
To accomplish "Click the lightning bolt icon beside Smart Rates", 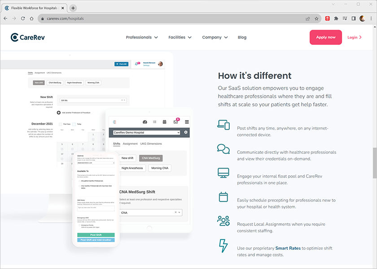I will pos(224,246).
